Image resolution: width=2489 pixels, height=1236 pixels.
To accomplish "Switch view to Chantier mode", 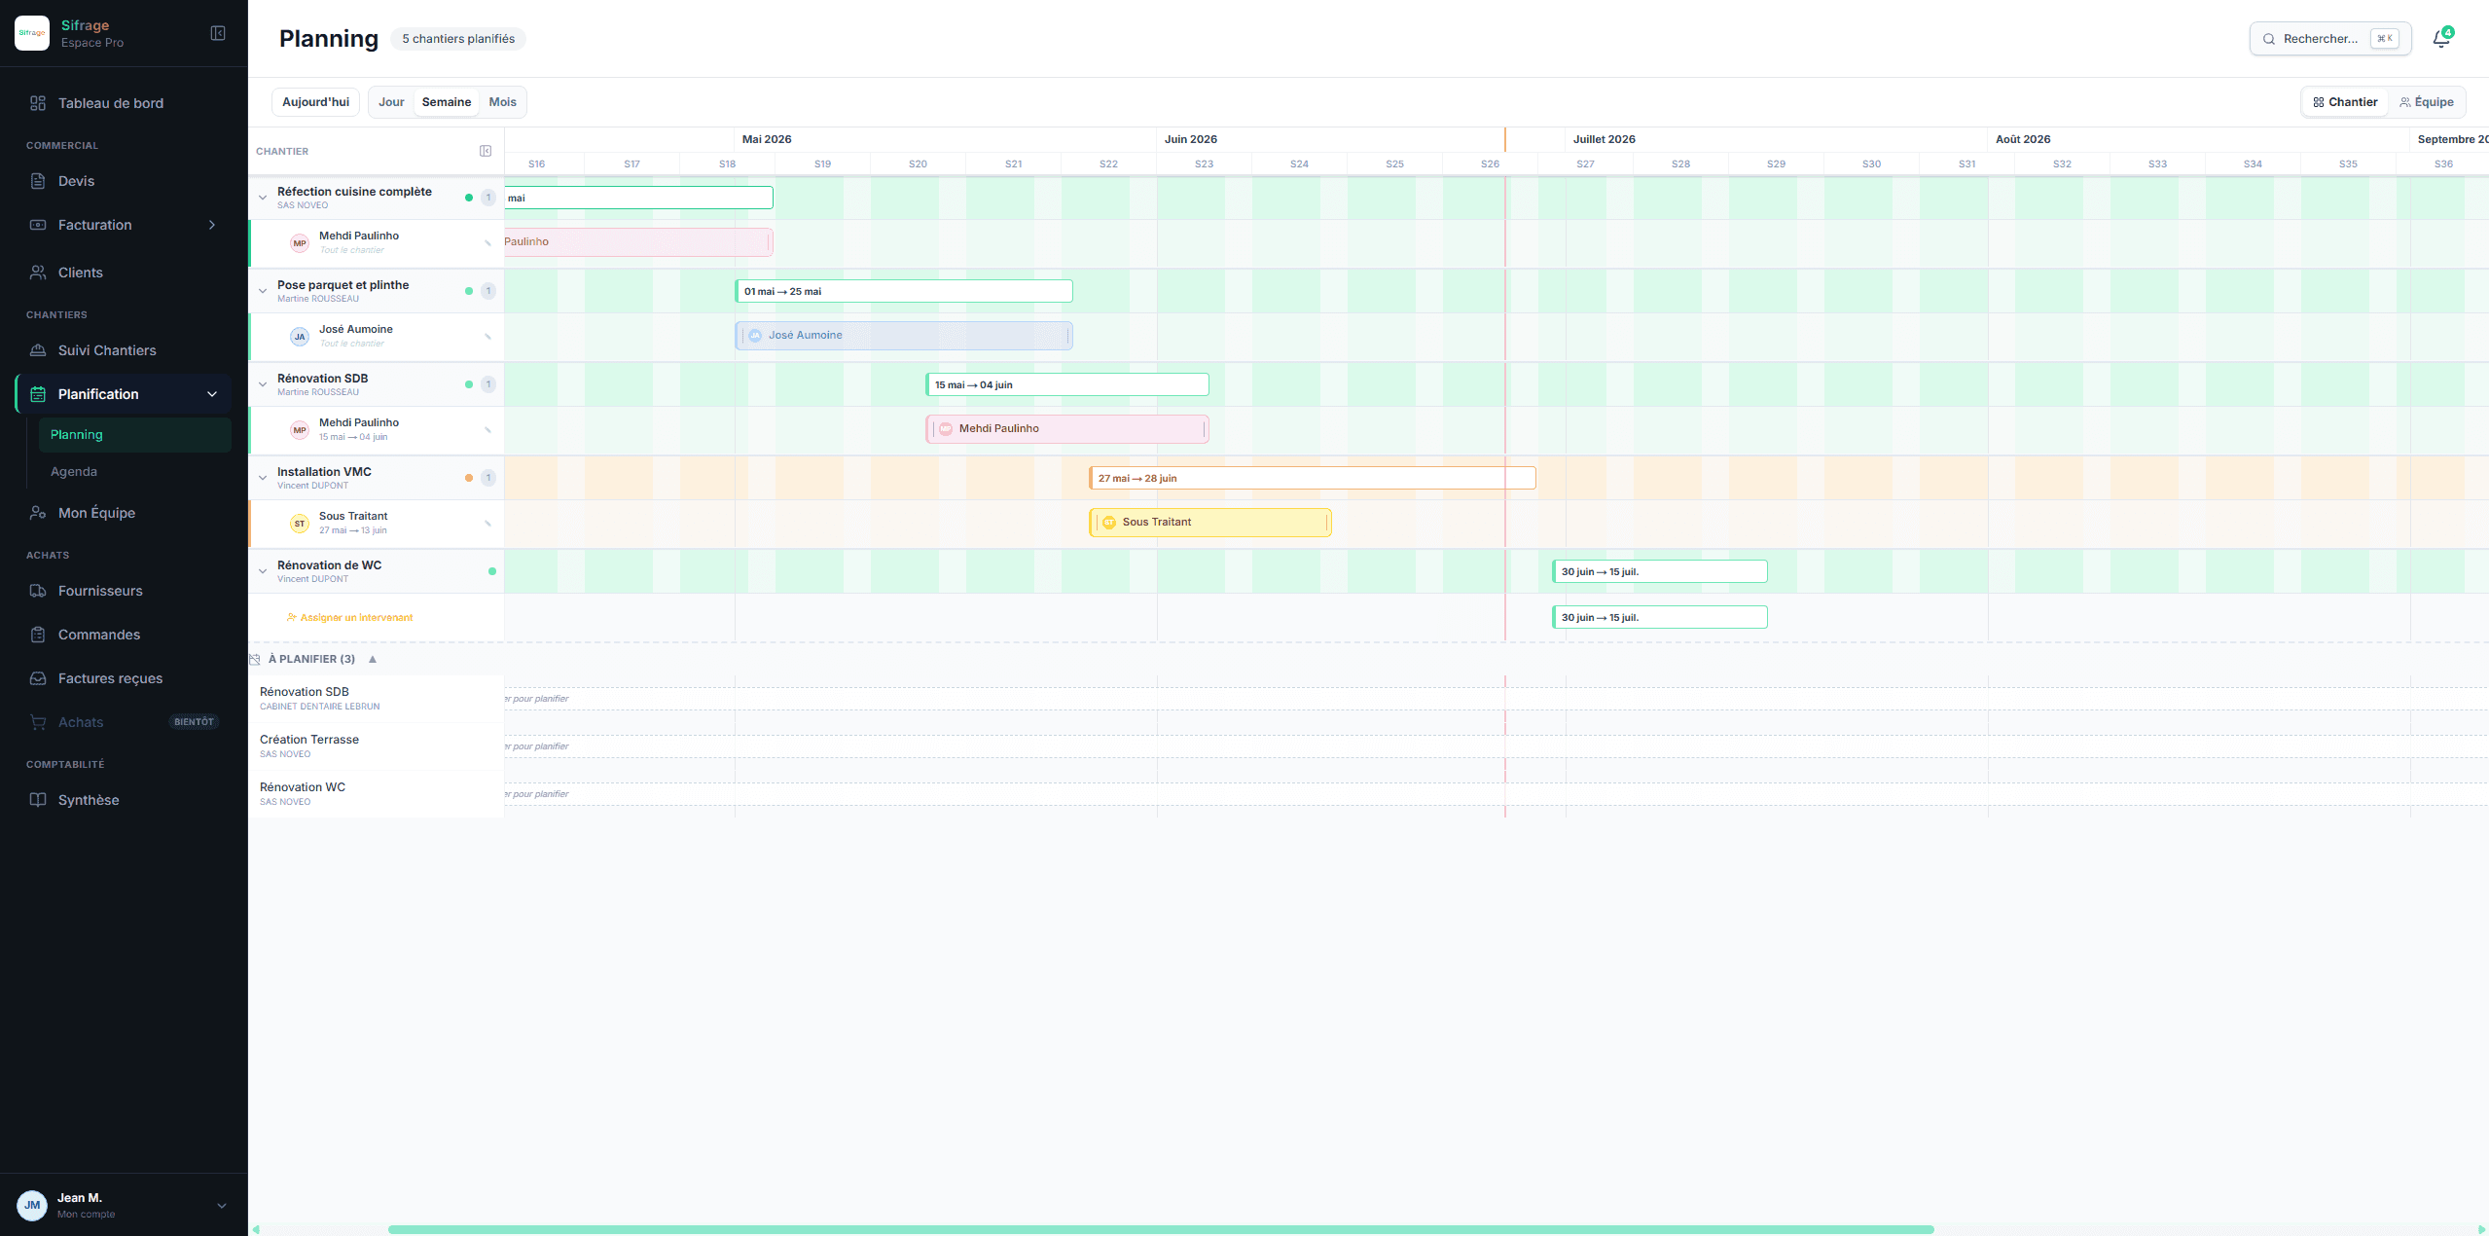I will pyautogui.click(x=2345, y=102).
